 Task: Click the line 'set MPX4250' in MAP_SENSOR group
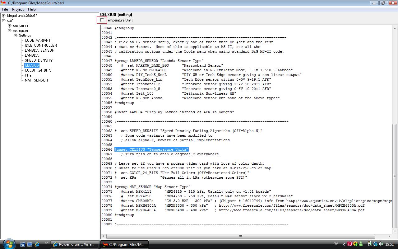coord(207,196)
